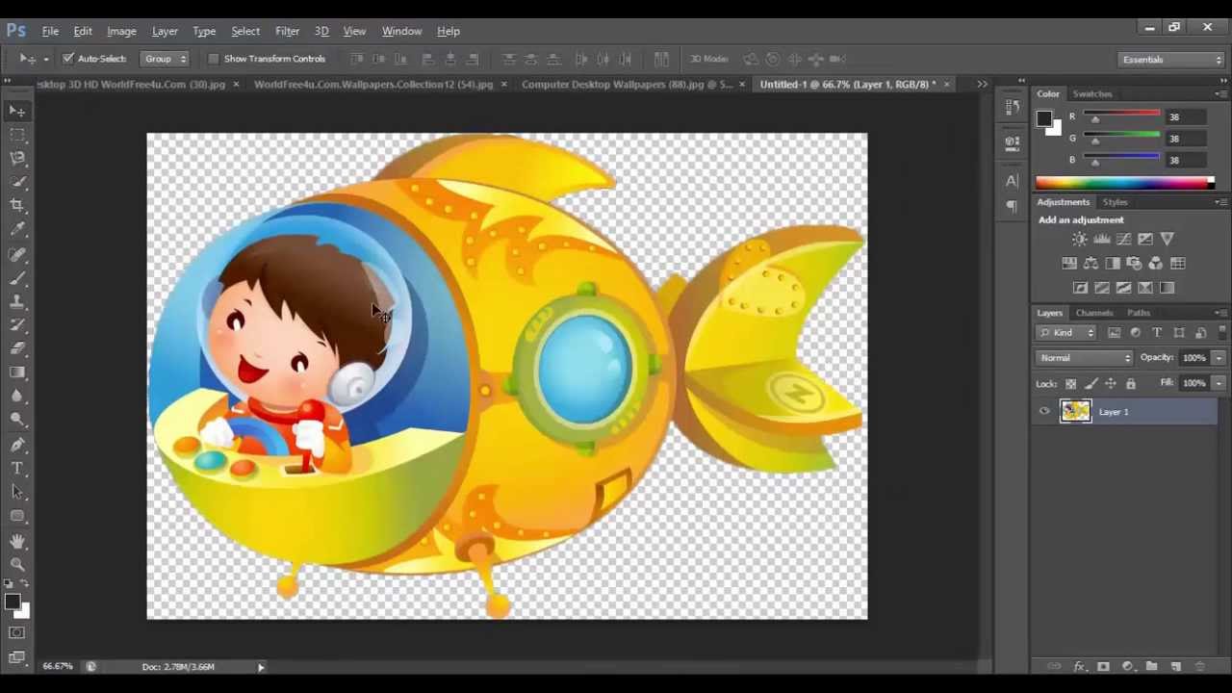The image size is (1232, 693).
Task: Switch to the Swatches tab
Action: (1092, 94)
